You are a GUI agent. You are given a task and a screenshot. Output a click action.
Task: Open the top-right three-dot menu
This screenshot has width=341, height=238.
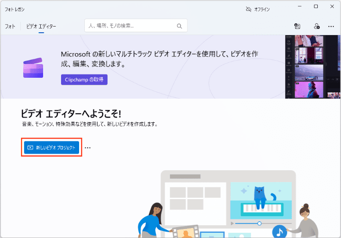[331, 27]
